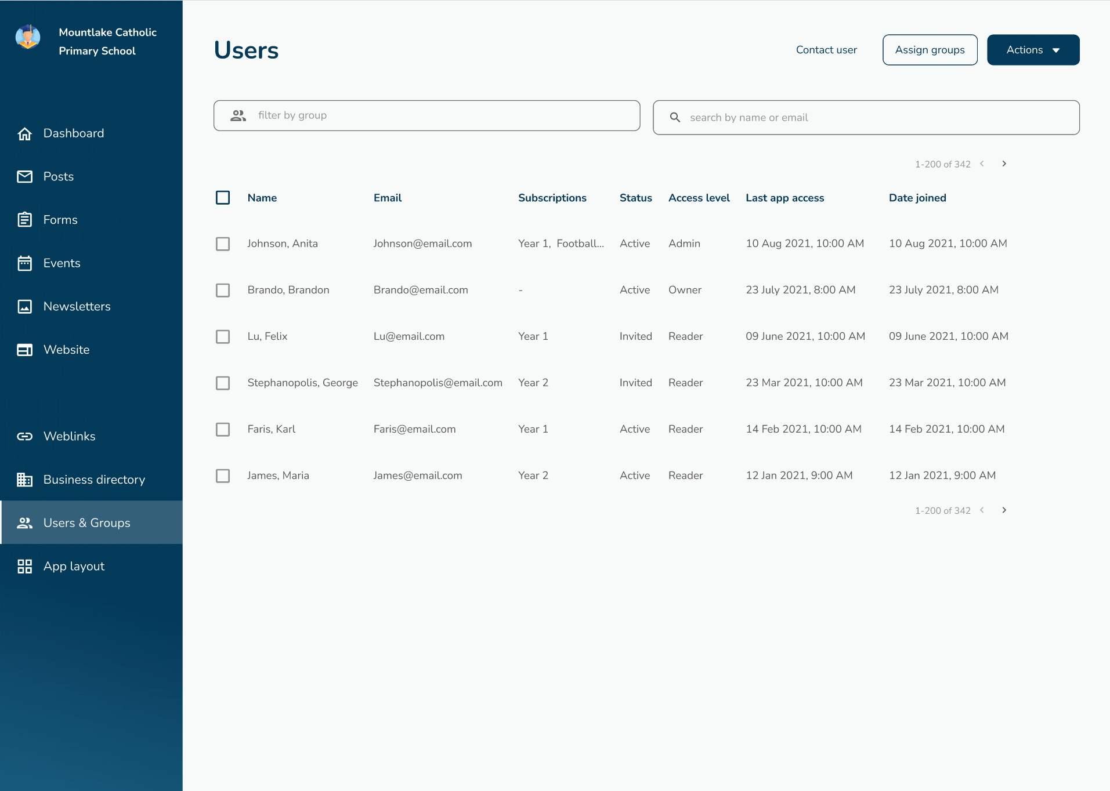Screen dimensions: 1110x791
Task: Click the Website browser icon
Action: tap(25, 350)
